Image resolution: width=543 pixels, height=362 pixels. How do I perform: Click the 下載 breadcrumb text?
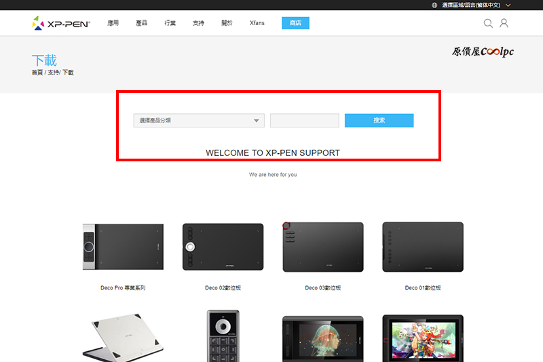coord(68,73)
